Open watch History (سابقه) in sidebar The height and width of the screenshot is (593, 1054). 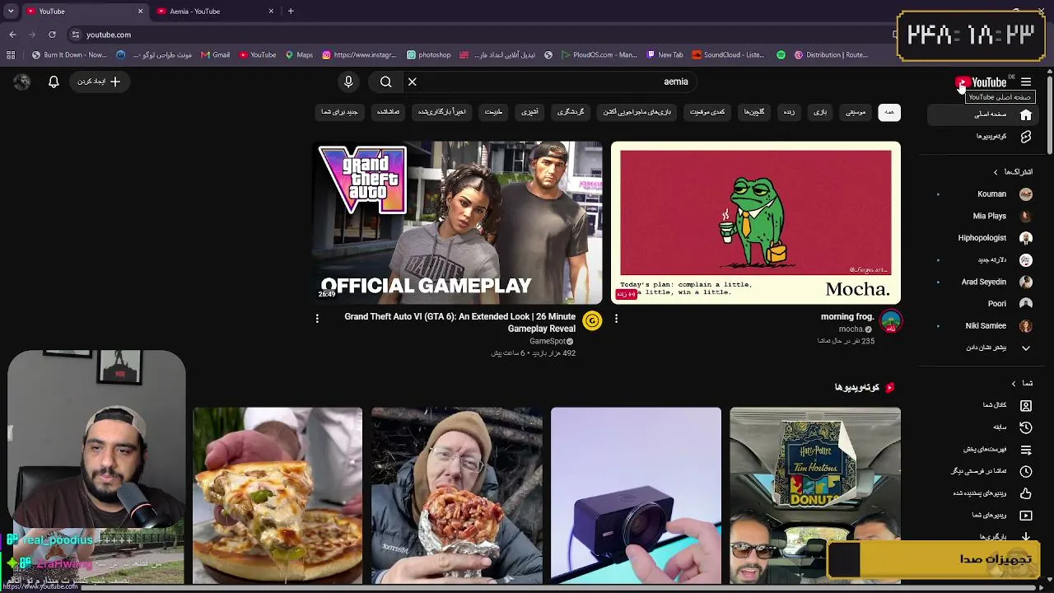tap(982, 427)
